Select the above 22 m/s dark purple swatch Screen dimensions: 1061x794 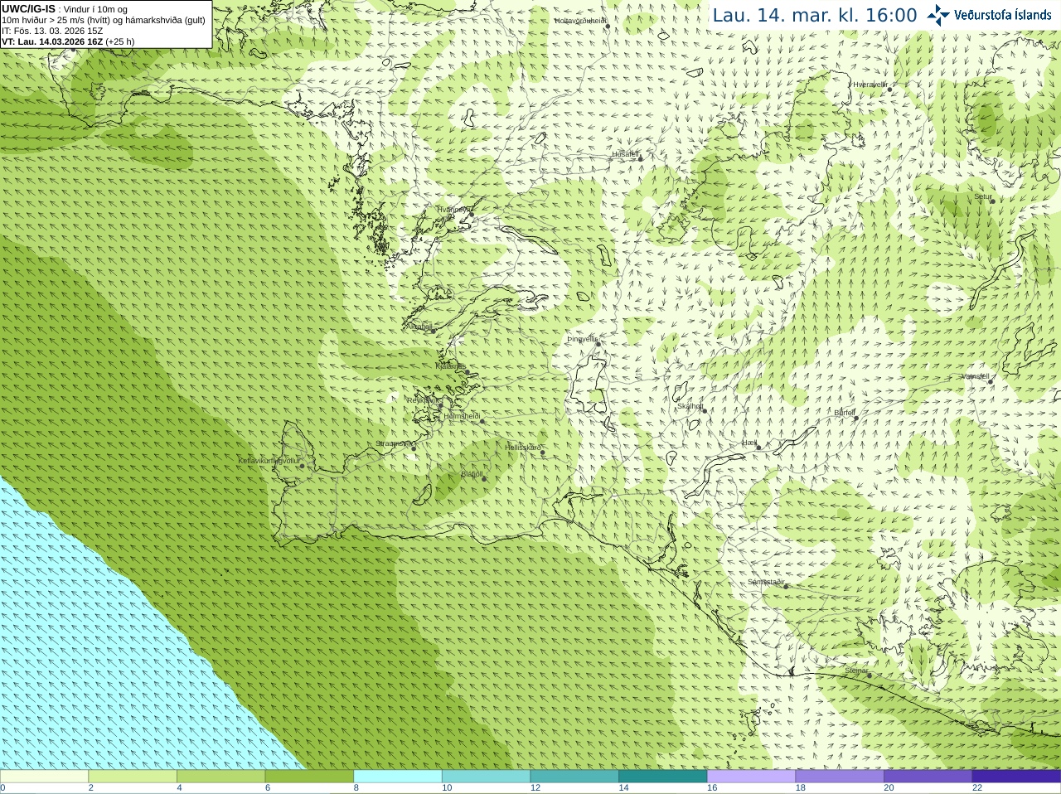[1017, 776]
